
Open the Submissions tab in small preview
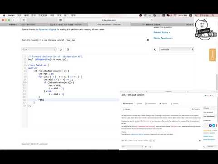[x=151, y=104]
